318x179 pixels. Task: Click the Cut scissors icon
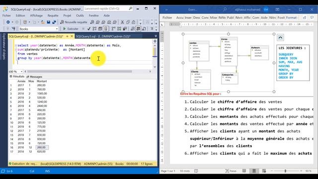click(122, 22)
